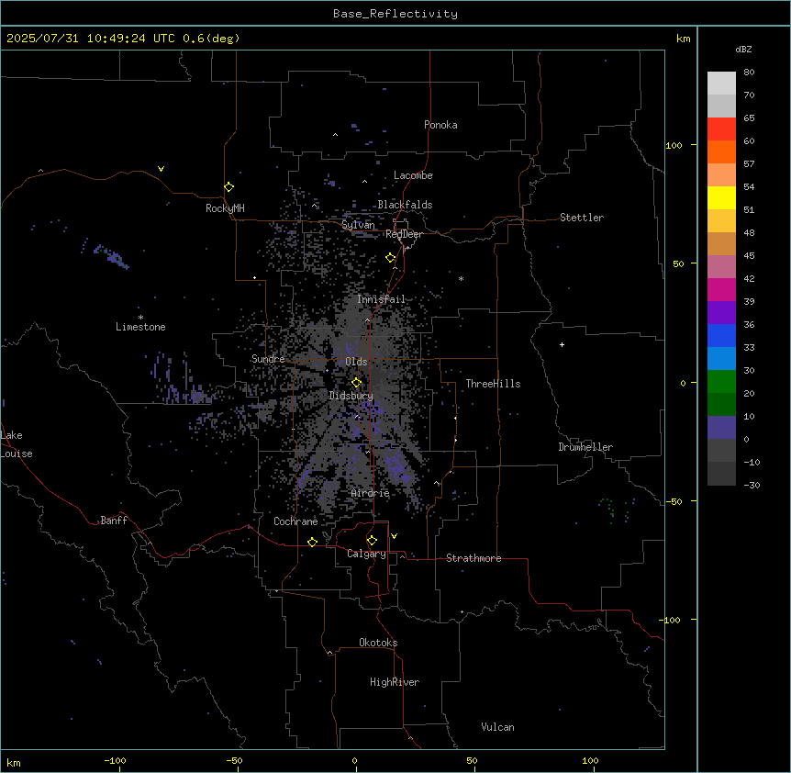791x773 pixels.
Task: Click the Lacombe city label
Action: pyautogui.click(x=413, y=175)
